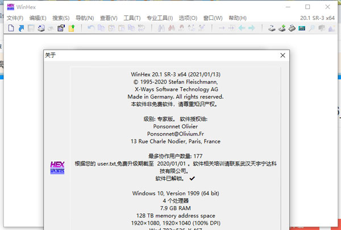Image resolution: width=341 pixels, height=230 pixels.
Task: Click the Clone disk icon with green plus
Action: pos(282,28)
